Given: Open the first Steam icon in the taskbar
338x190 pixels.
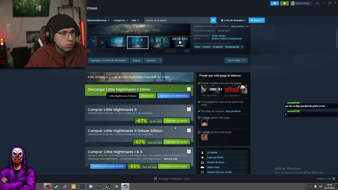Looking at the screenshot, I should point(56,187).
